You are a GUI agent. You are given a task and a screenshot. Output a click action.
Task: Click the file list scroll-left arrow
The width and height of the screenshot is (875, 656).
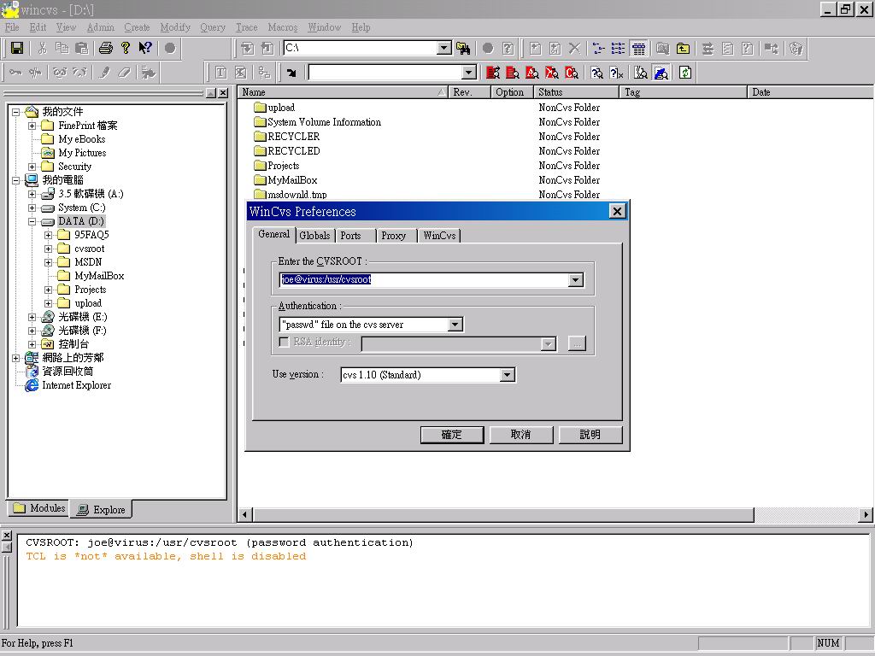tap(244, 514)
